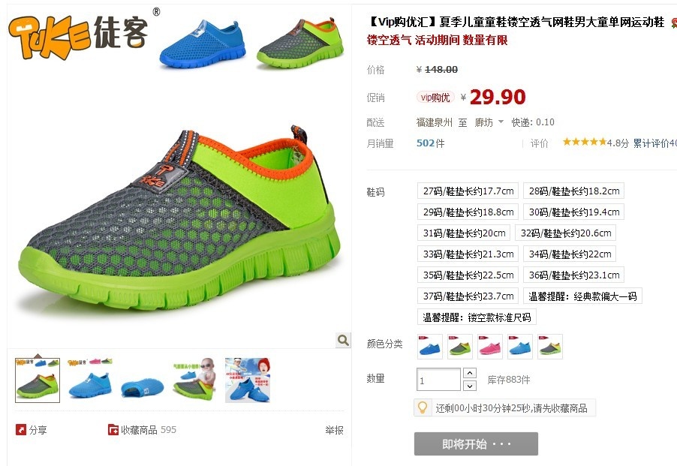This screenshot has height=466, width=677.
Task: Choose the grey-green shoe color in second position
Action: (460, 347)
